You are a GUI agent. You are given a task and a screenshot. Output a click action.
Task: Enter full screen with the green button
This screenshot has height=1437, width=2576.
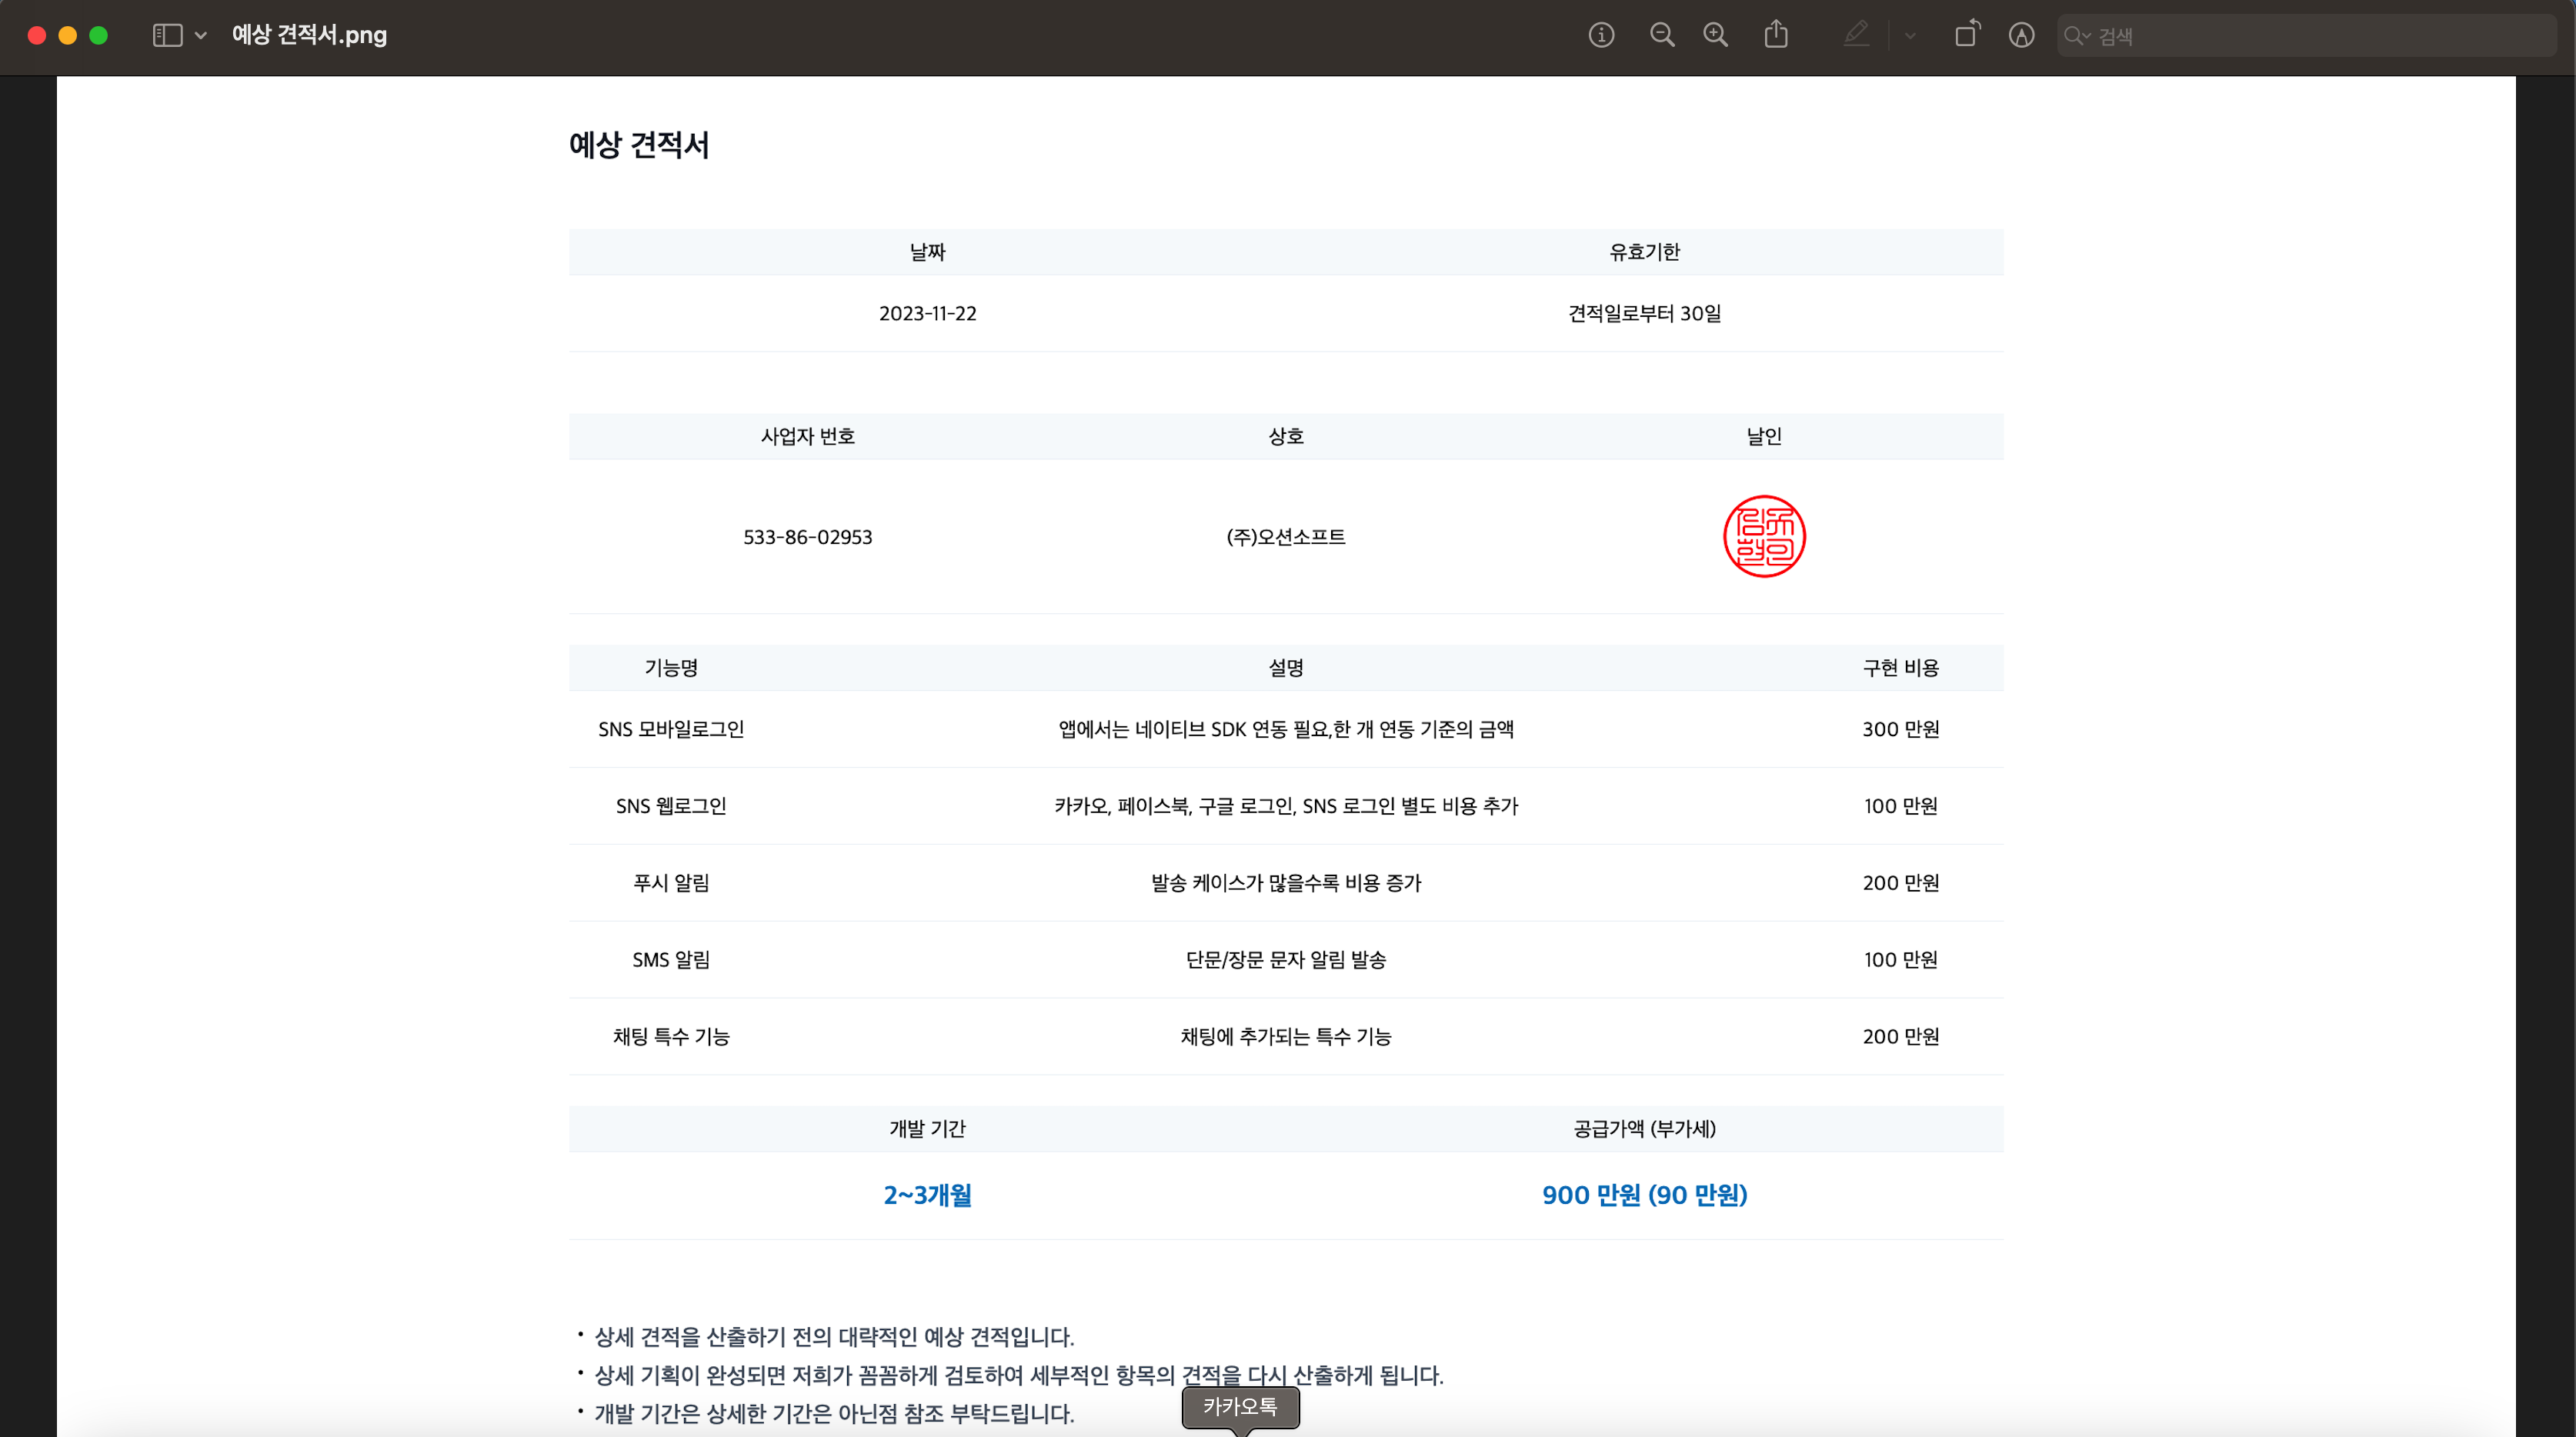click(99, 34)
